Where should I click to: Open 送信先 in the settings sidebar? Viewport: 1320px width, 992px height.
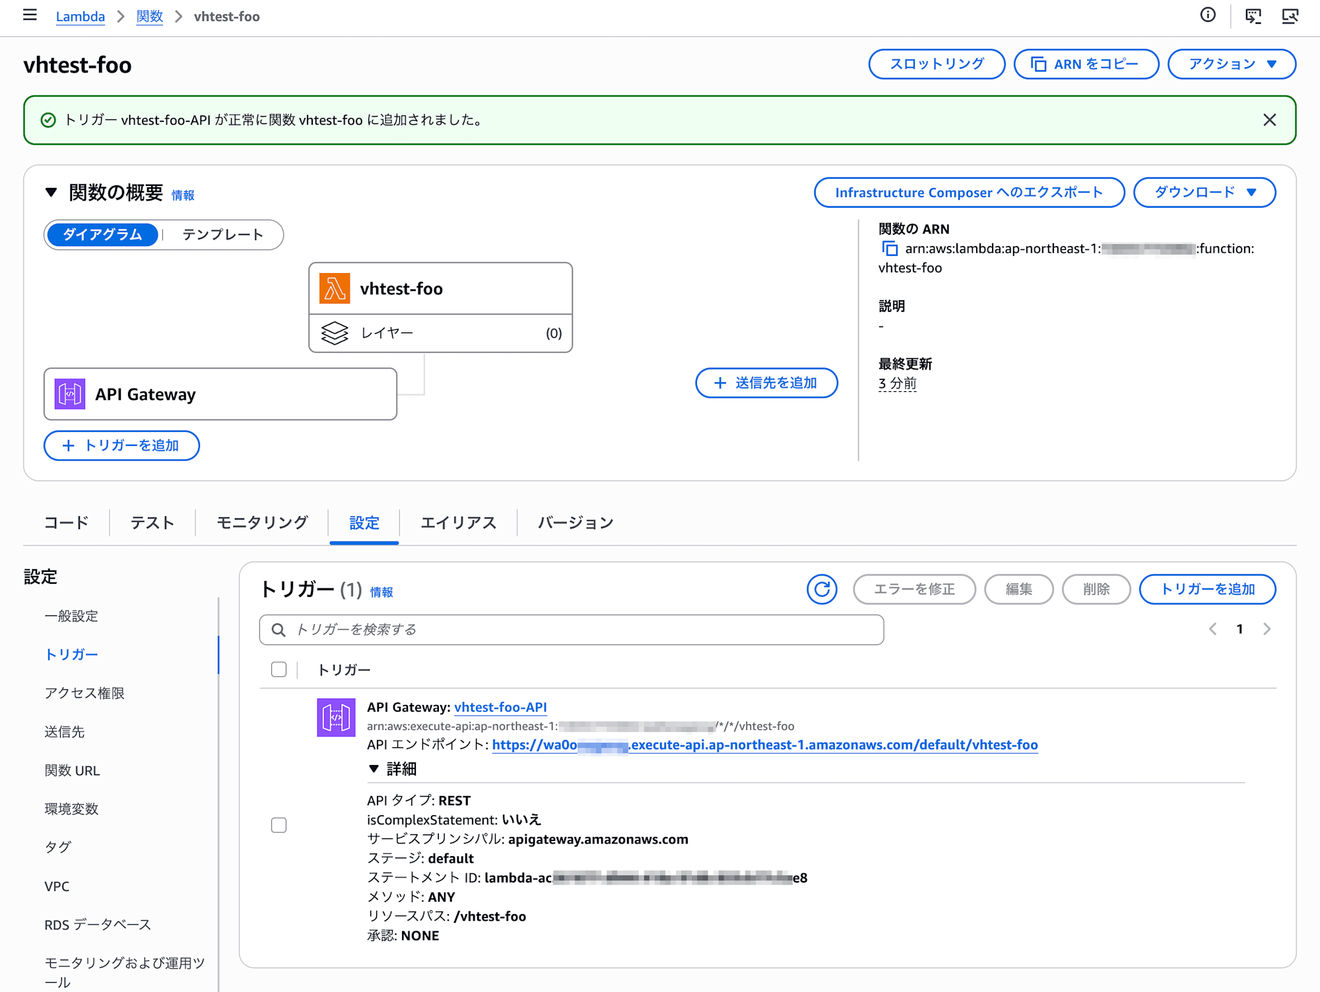[65, 731]
